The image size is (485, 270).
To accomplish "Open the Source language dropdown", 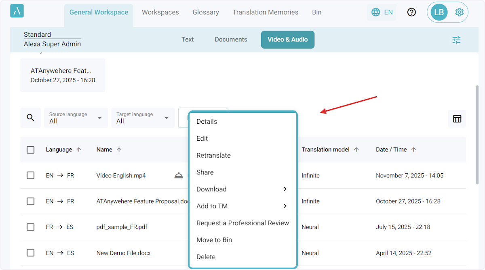I will coord(76,118).
